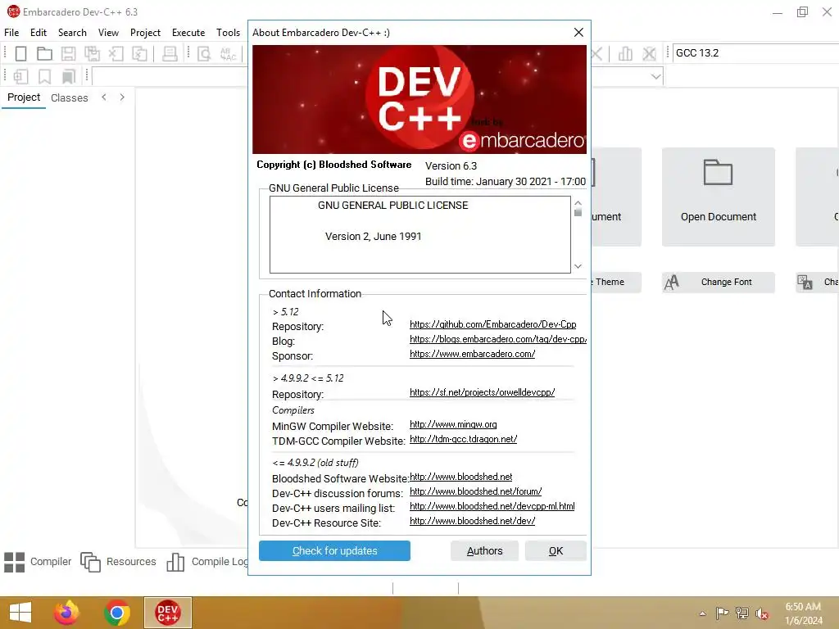Open the Edit menu

[39, 33]
